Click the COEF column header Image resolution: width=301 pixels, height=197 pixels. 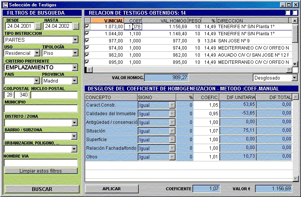[x=133, y=21]
